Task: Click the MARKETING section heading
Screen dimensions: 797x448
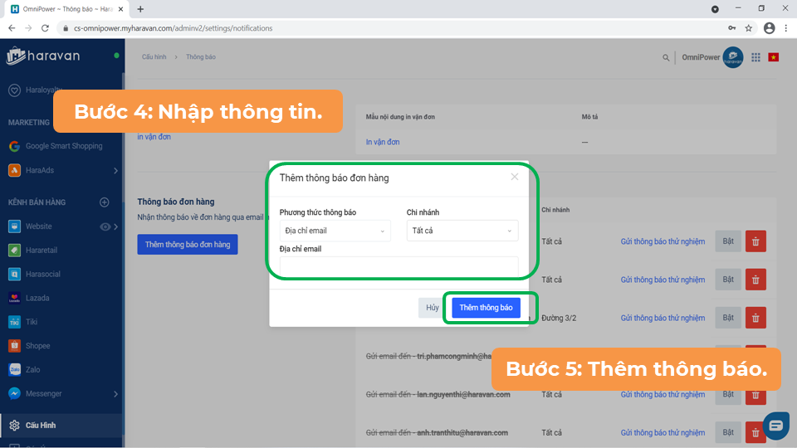Action: 29,123
